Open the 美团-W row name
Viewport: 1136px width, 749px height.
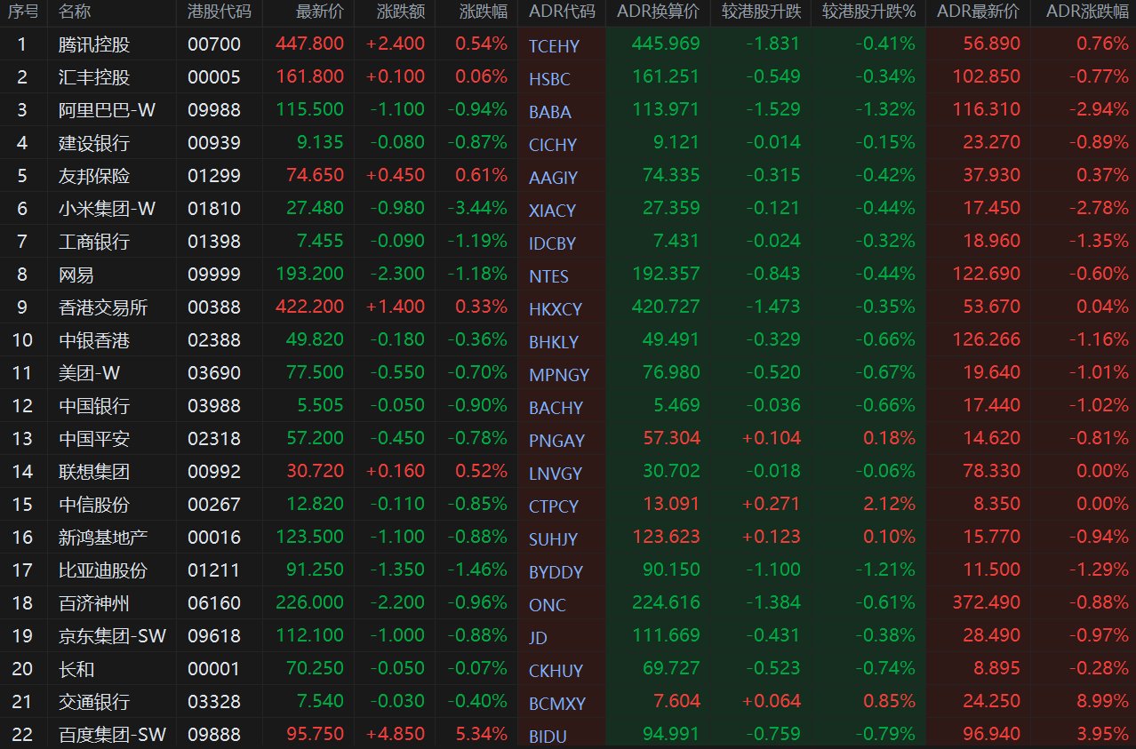click(89, 373)
